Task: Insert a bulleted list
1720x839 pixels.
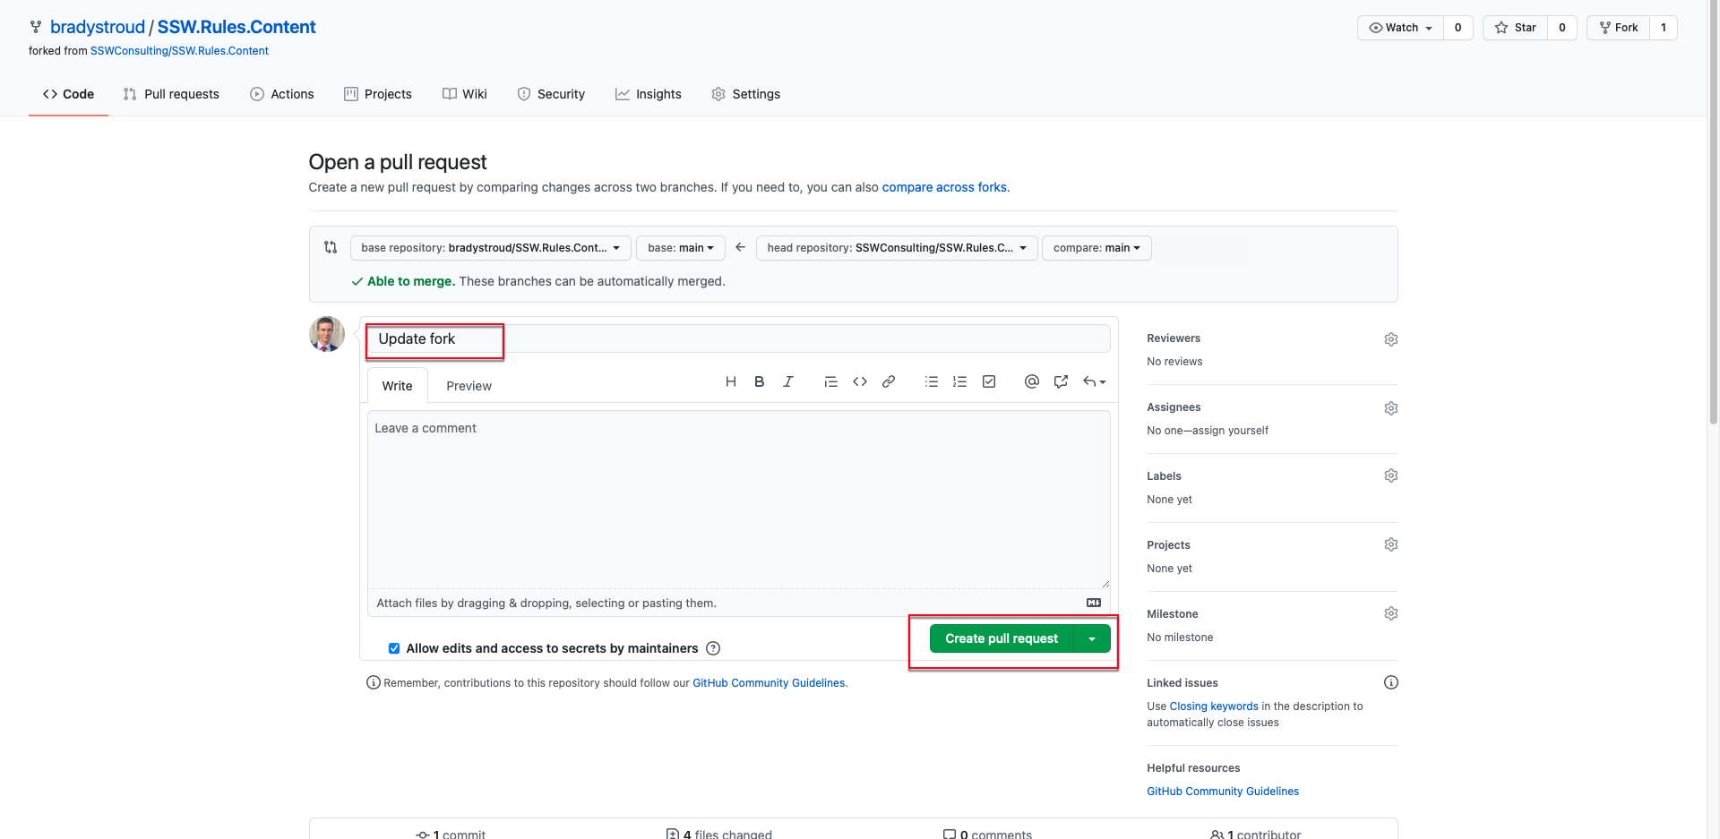Action: 932,381
